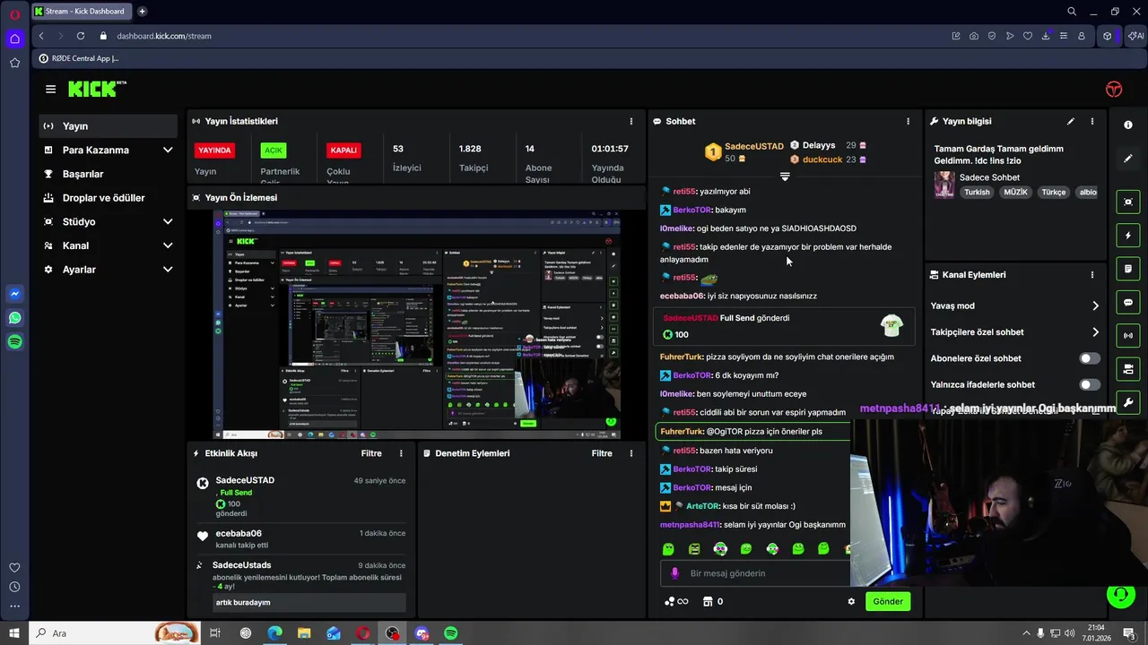Viewport: 1148px width, 645px height.
Task: Click the stream preview thumbnail
Action: pos(416,325)
